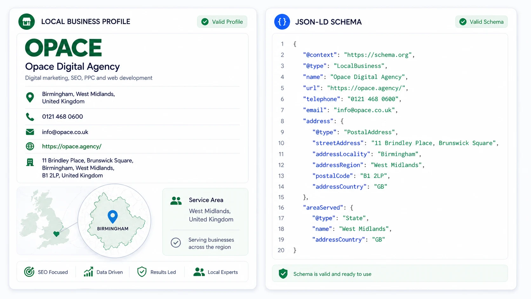
Task: Click the Results Led shield icon
Action: 142,272
